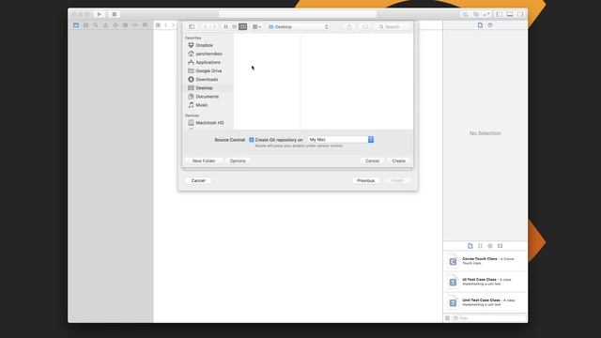Show the Media library tab
This screenshot has width=601, height=338.
tap(501, 246)
